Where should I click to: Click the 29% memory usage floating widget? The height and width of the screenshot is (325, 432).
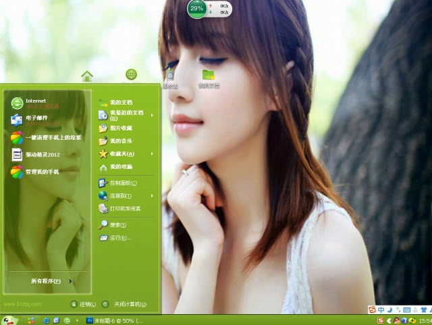(x=197, y=8)
